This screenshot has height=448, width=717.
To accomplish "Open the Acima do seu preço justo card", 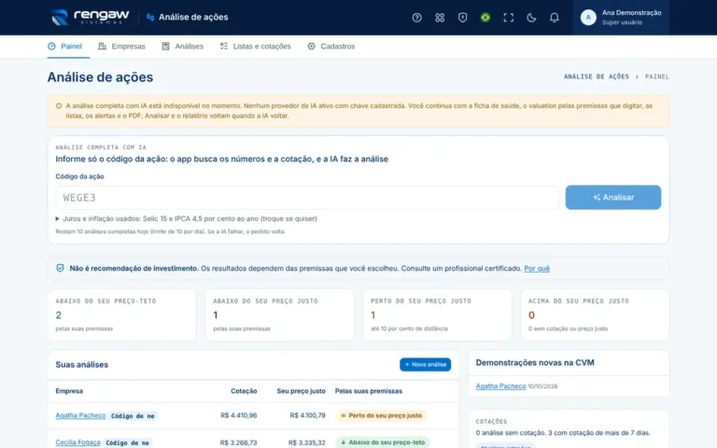I will tap(595, 315).
